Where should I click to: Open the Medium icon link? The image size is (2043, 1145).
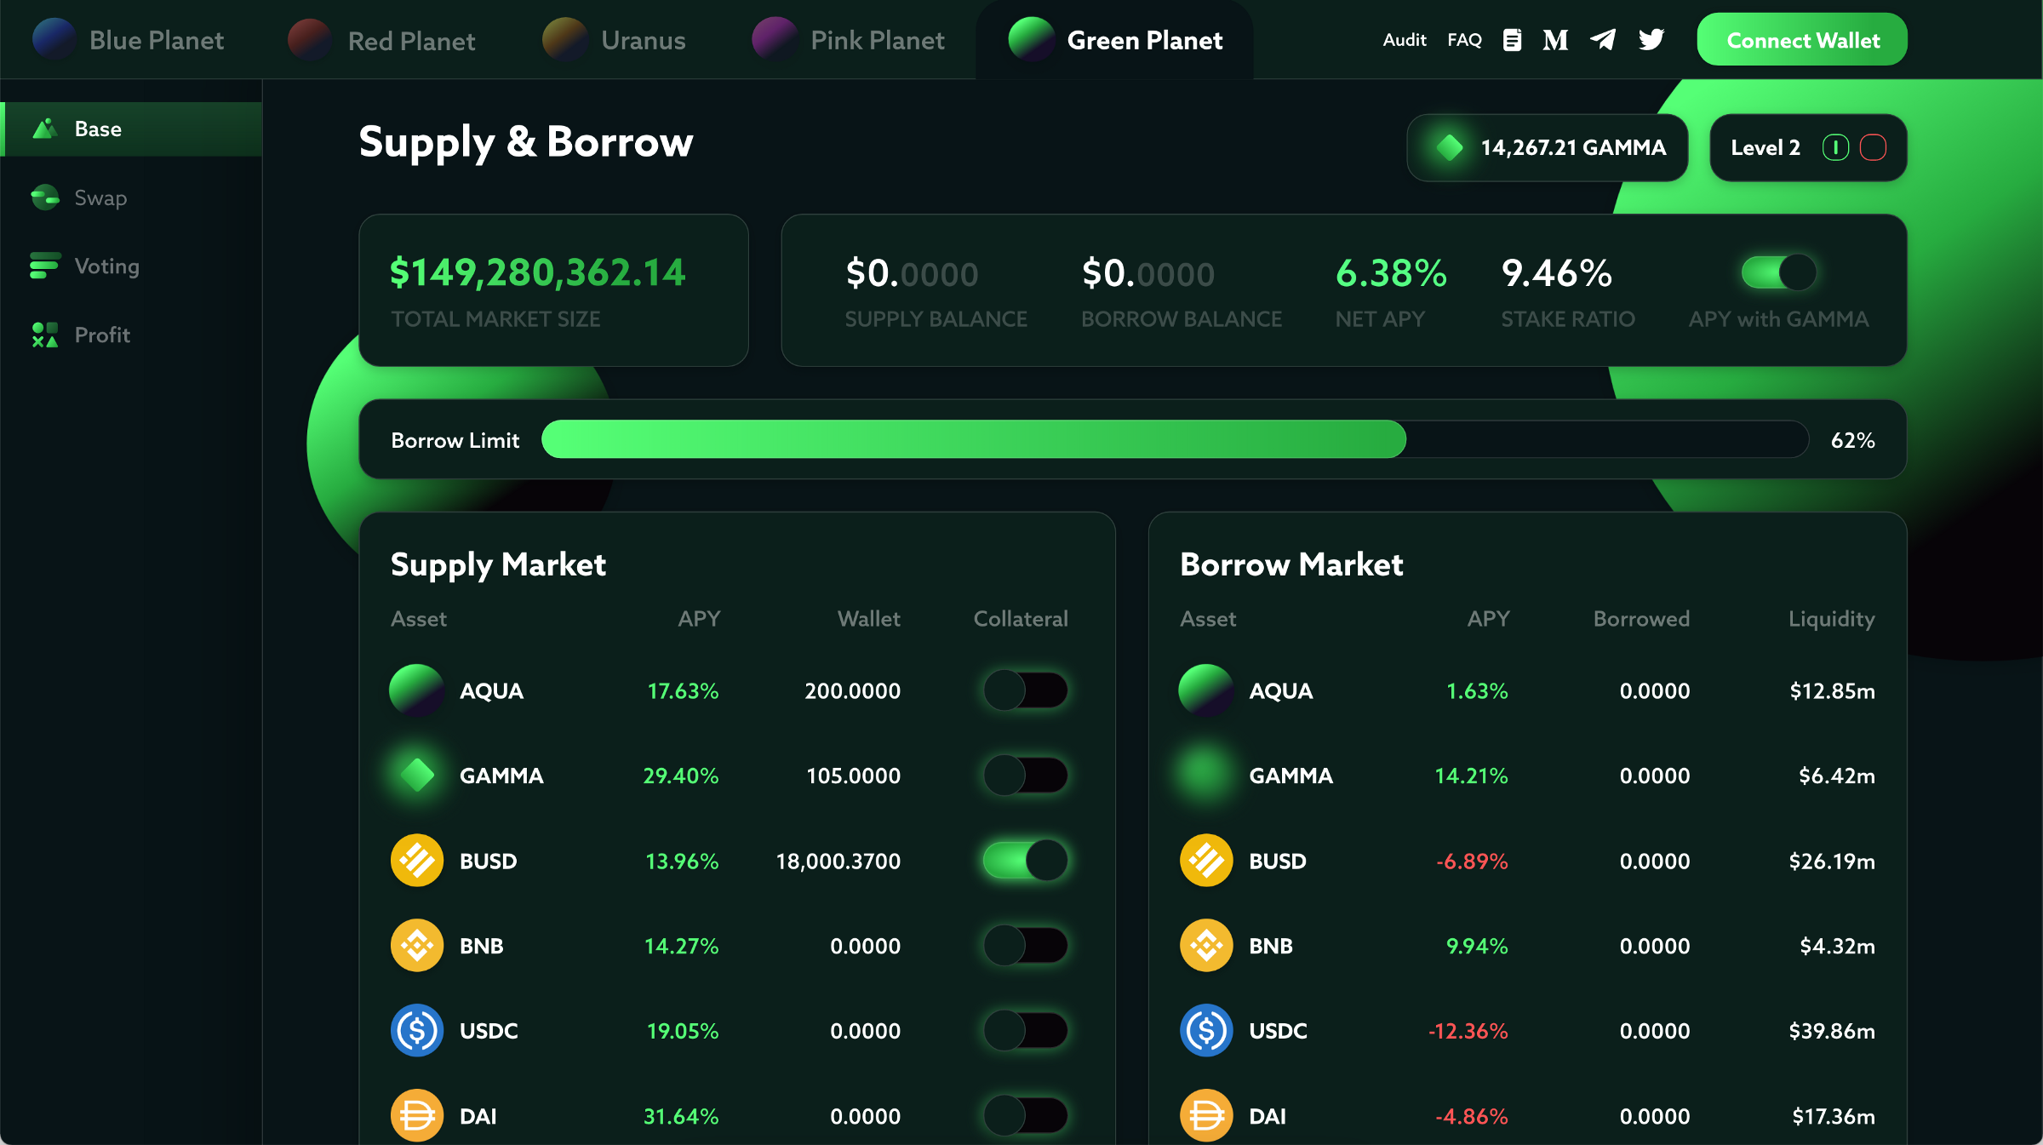pyautogui.click(x=1554, y=40)
